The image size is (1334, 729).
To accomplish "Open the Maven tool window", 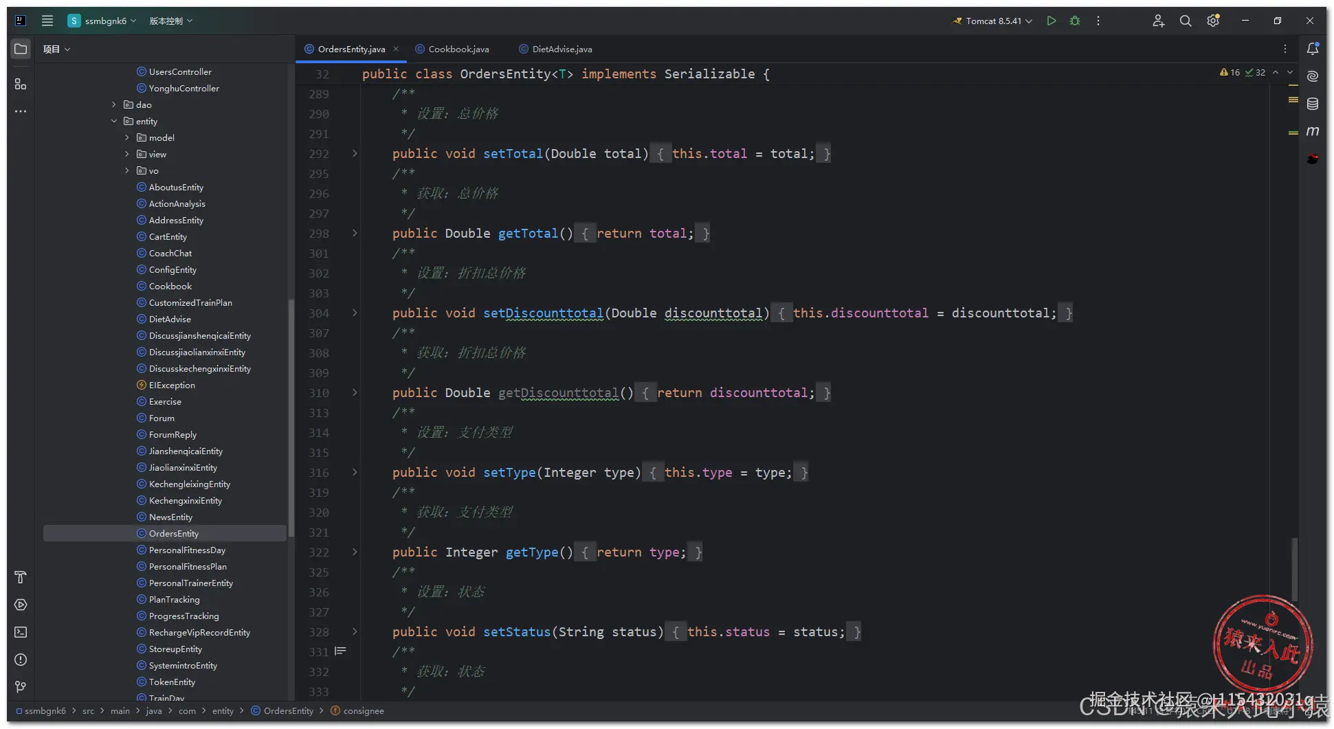I will 1313,131.
